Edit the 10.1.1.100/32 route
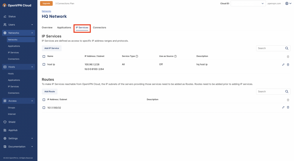Image resolution: width=294 pixels, height=161 pixels. (x=283, y=107)
